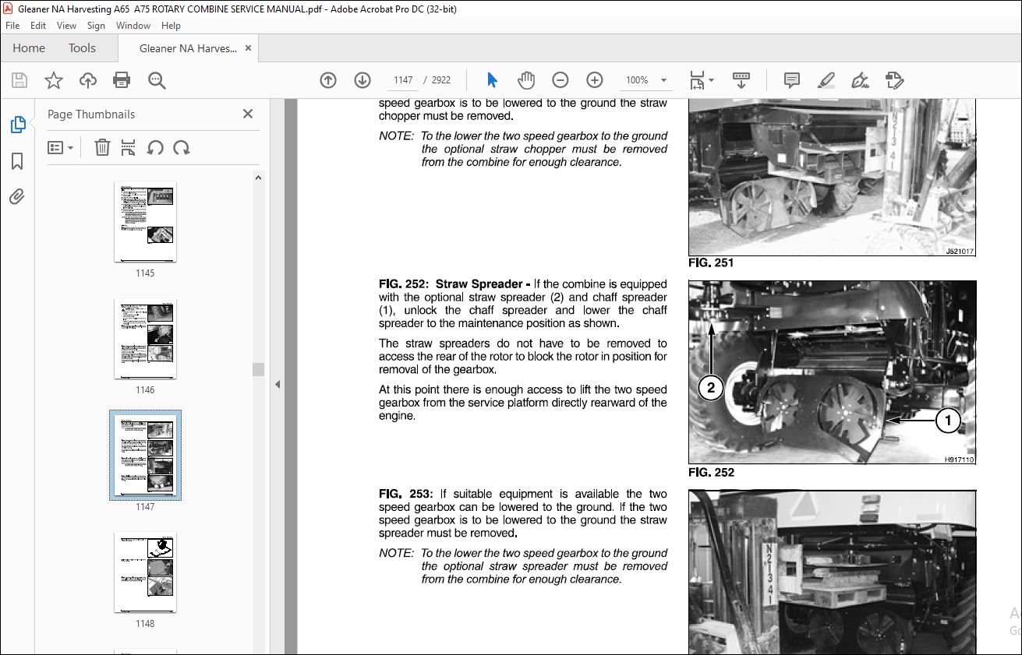Rotate page counterclockwise

pos(155,147)
